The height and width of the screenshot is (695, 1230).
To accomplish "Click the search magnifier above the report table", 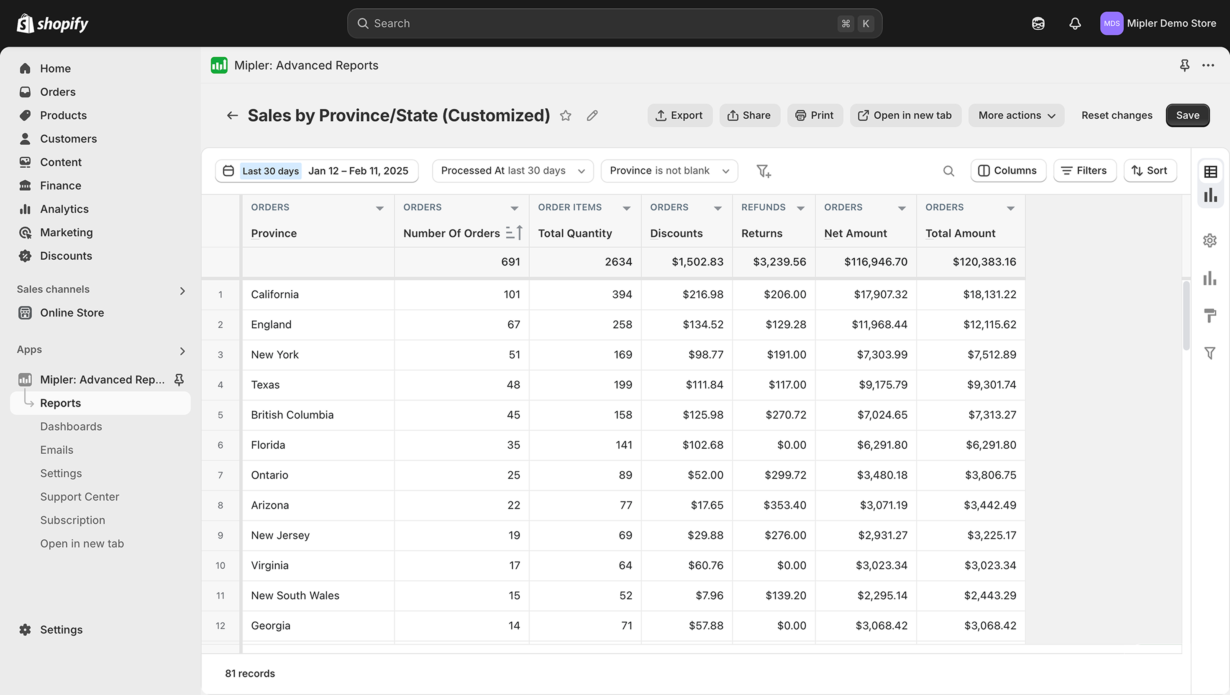I will point(949,171).
